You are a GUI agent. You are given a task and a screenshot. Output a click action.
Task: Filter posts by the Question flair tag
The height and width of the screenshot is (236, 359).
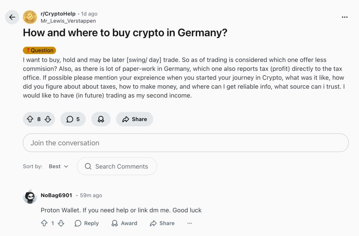coord(39,50)
